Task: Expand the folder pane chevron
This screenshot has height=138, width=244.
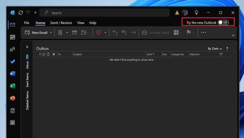Action: point(27,47)
